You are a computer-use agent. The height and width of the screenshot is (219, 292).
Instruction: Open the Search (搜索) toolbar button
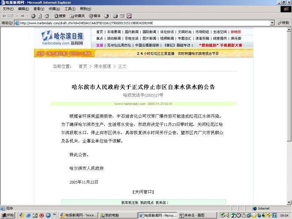pyautogui.click(x=60, y=16)
